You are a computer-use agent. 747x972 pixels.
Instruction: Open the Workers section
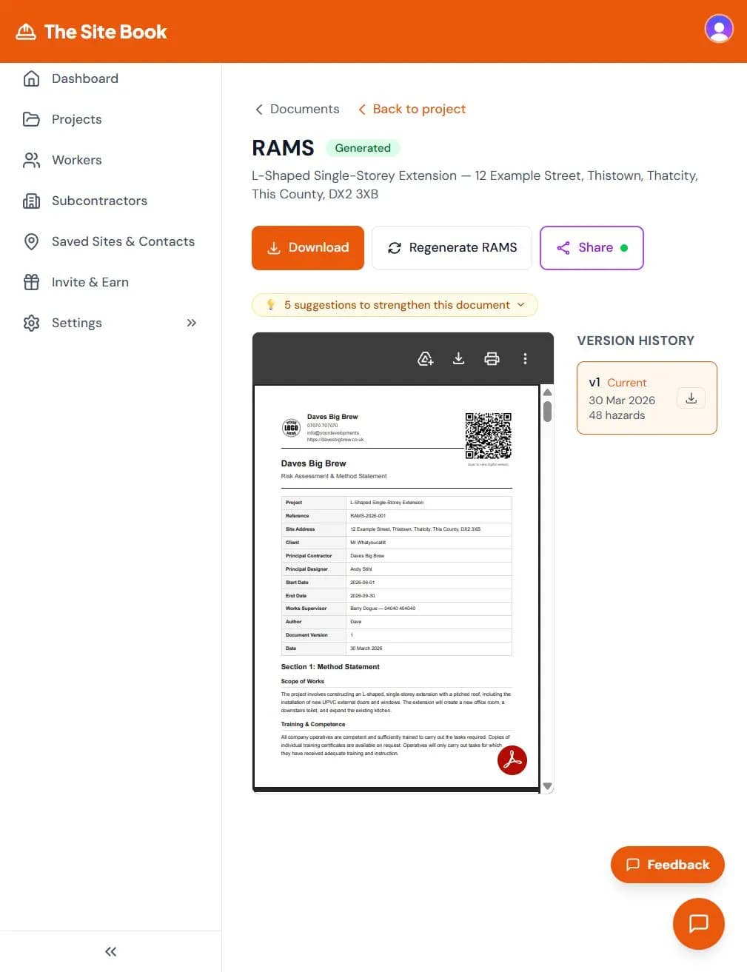[76, 160]
